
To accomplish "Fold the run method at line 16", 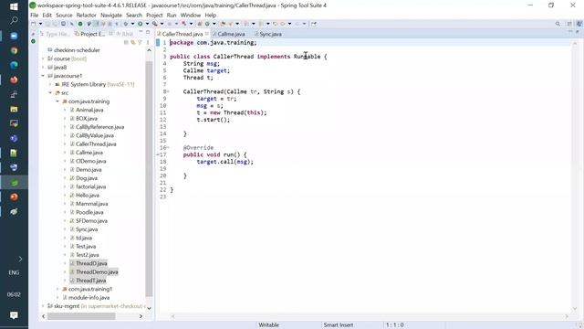I will point(168,148).
